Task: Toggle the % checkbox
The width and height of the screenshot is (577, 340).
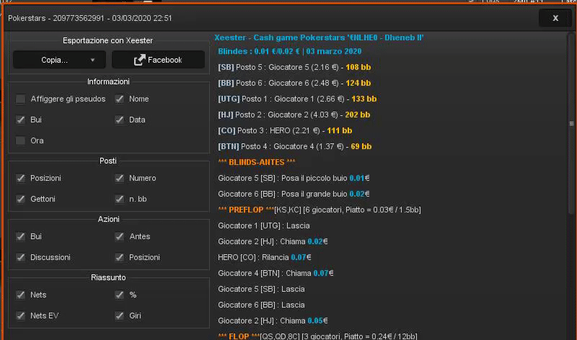Action: tap(120, 295)
